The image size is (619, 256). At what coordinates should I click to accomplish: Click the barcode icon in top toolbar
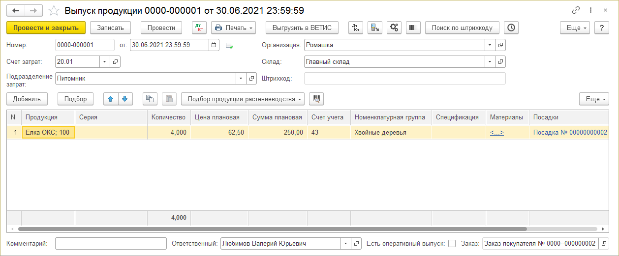point(413,28)
